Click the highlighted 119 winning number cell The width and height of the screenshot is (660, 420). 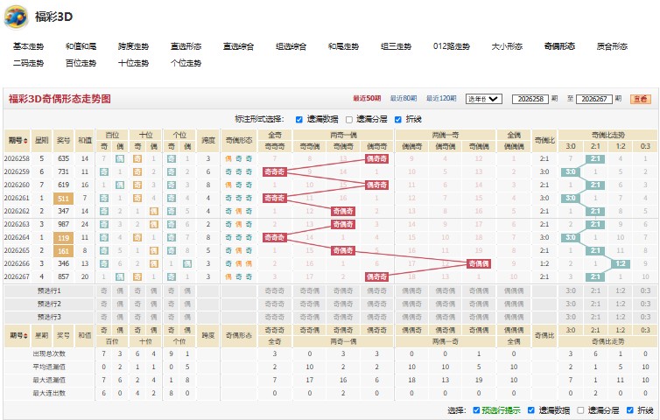(64, 238)
